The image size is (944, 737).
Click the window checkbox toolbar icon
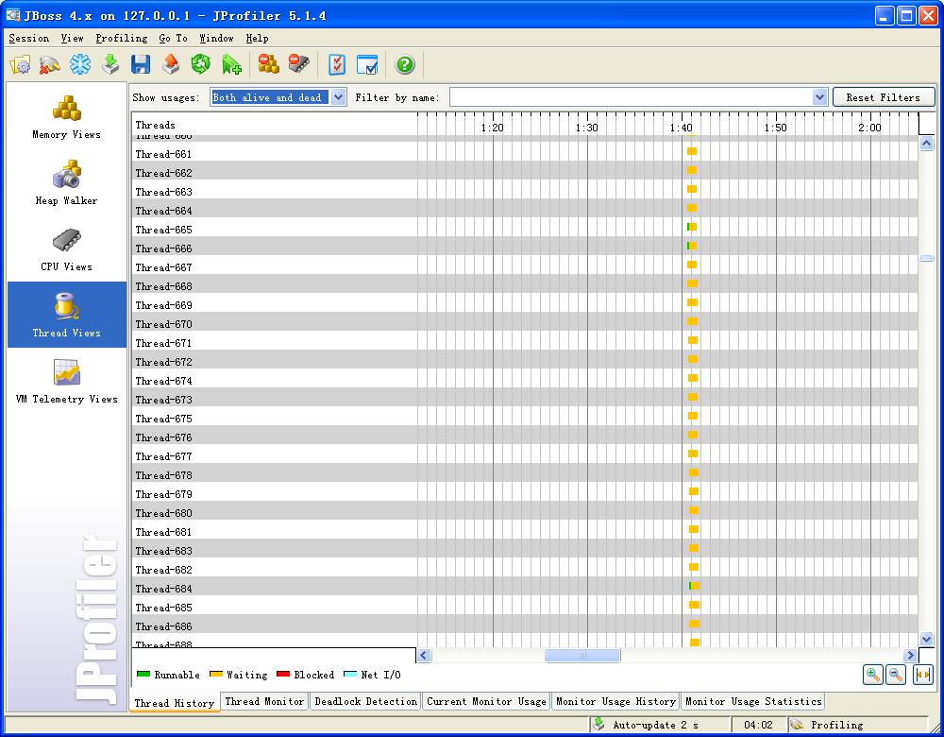(366, 64)
